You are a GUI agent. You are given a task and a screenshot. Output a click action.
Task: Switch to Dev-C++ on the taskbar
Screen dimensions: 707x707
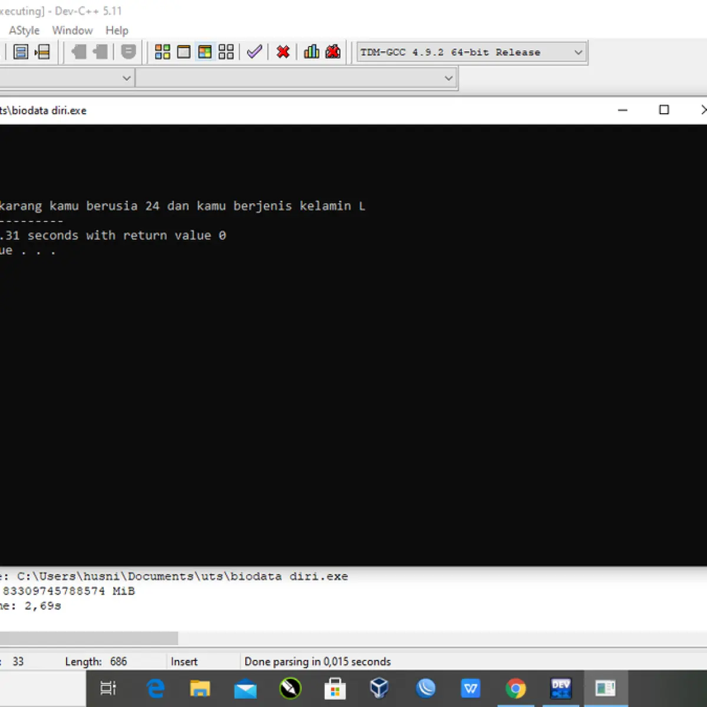(561, 688)
